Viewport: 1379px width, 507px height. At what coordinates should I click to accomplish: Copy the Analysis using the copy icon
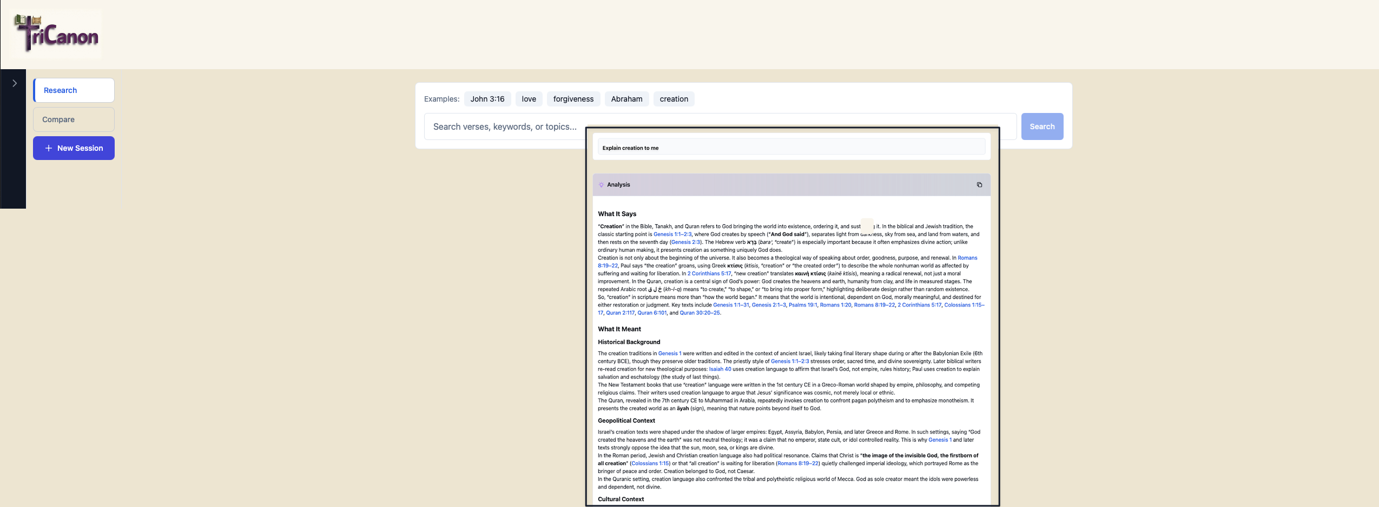pos(979,185)
